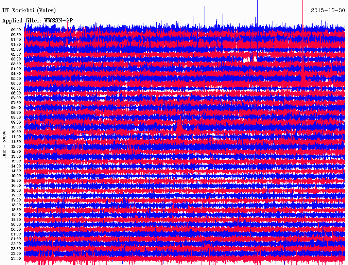This screenshot has width=348, height=265.
Task: Pick the 08:30 time label
Action: click(x=16, y=112)
